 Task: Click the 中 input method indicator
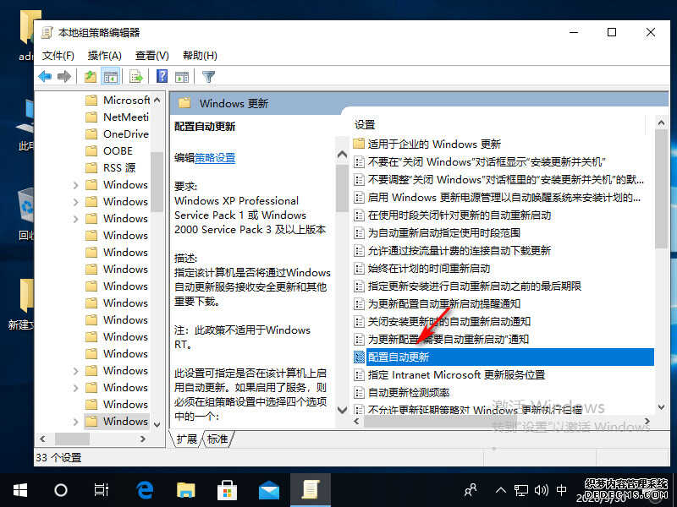tap(561, 490)
